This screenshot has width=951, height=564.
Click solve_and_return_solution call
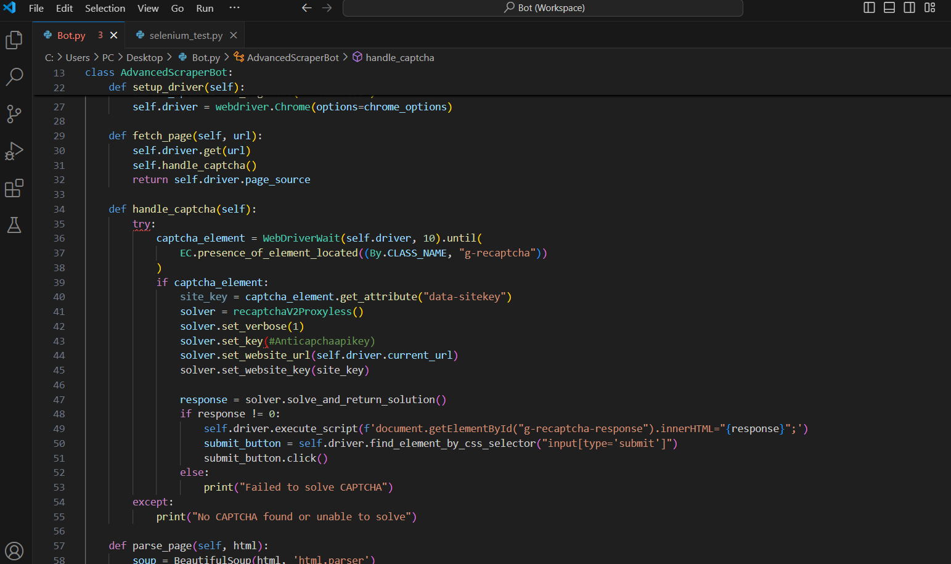(361, 399)
